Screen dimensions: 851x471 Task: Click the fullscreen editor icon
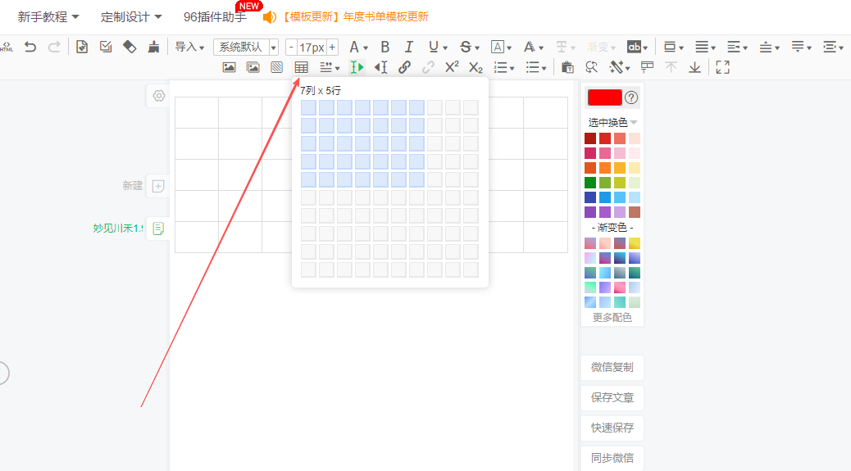click(x=722, y=67)
